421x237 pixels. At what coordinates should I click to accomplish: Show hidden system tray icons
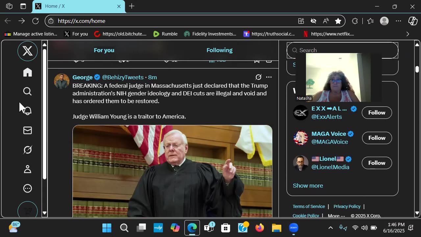click(331, 228)
